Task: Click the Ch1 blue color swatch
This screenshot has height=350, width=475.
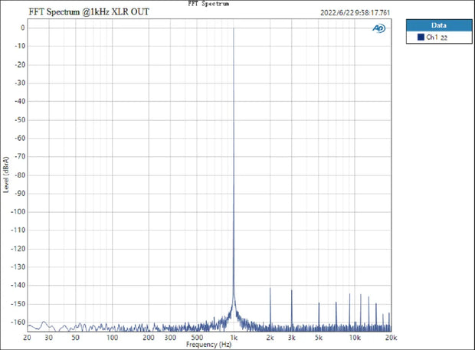Action: coord(421,38)
